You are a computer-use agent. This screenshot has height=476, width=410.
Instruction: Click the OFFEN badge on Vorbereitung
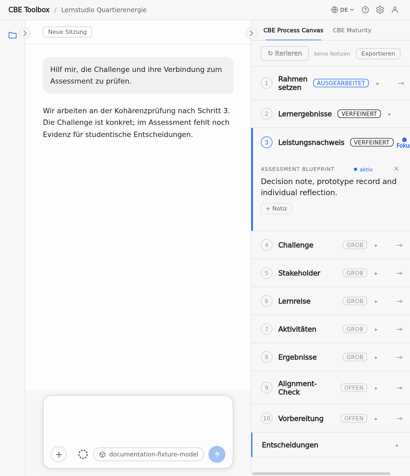click(354, 419)
